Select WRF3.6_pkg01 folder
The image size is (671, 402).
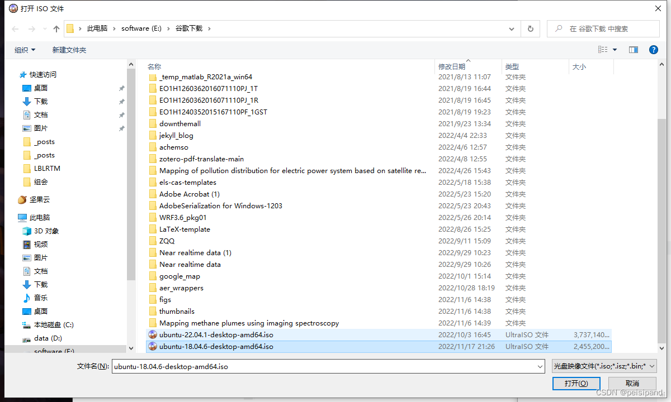[183, 218]
